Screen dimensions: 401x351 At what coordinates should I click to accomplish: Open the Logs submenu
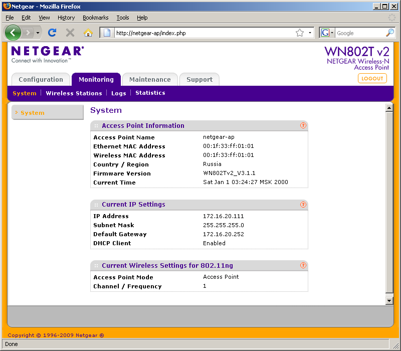click(118, 93)
